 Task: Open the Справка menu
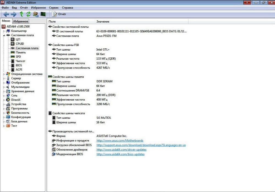pyautogui.click(x=68, y=8)
